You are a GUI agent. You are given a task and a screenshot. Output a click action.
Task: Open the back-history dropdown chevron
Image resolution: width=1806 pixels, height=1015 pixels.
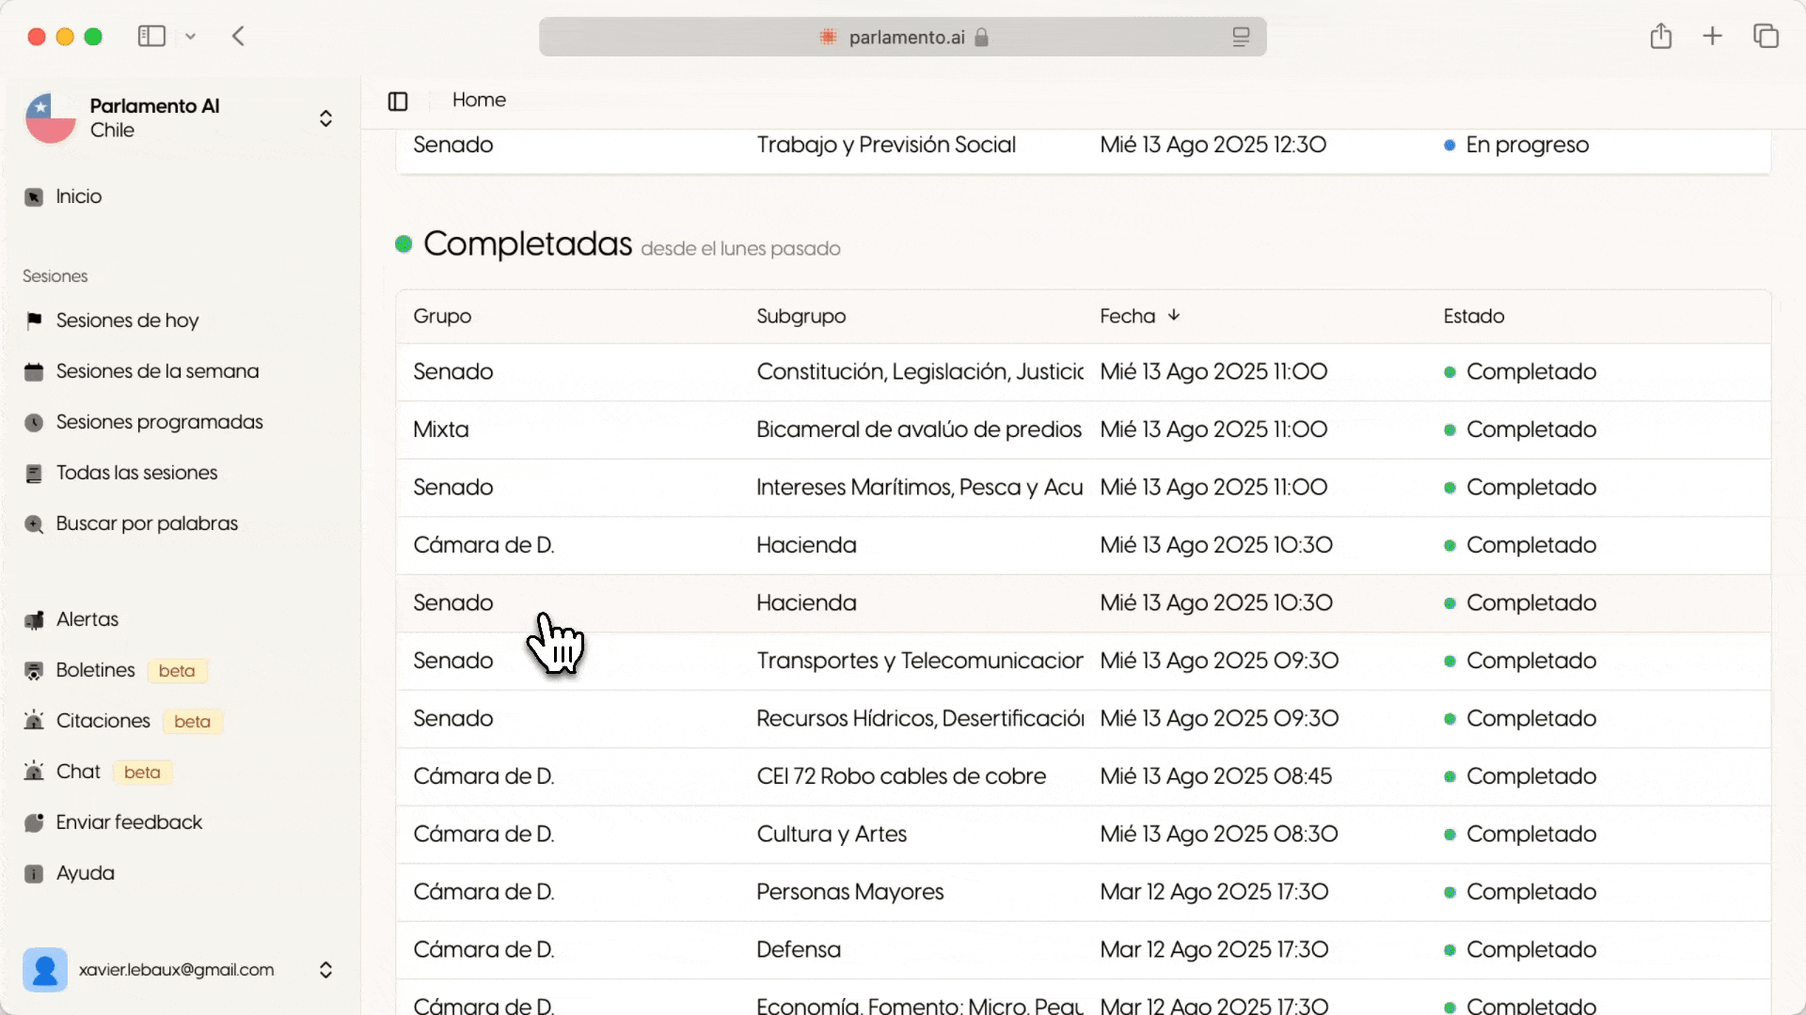(x=191, y=36)
